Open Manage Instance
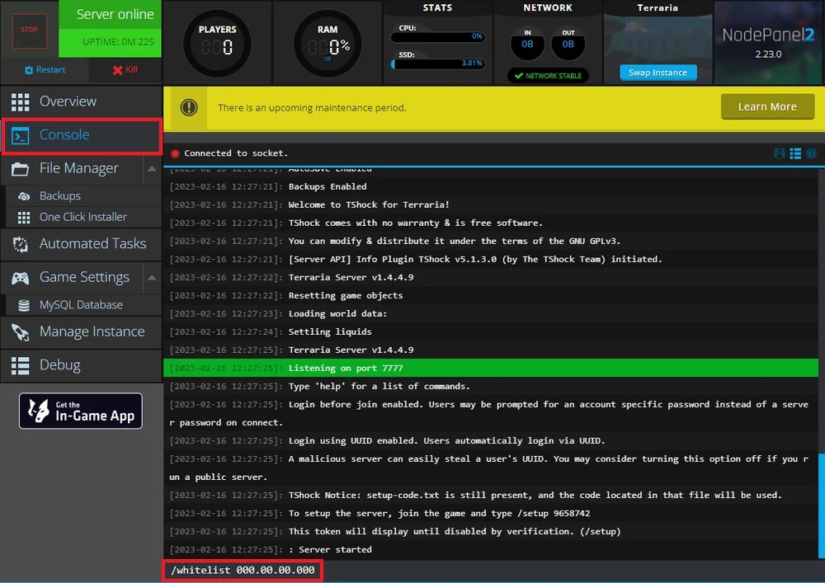 click(x=82, y=332)
